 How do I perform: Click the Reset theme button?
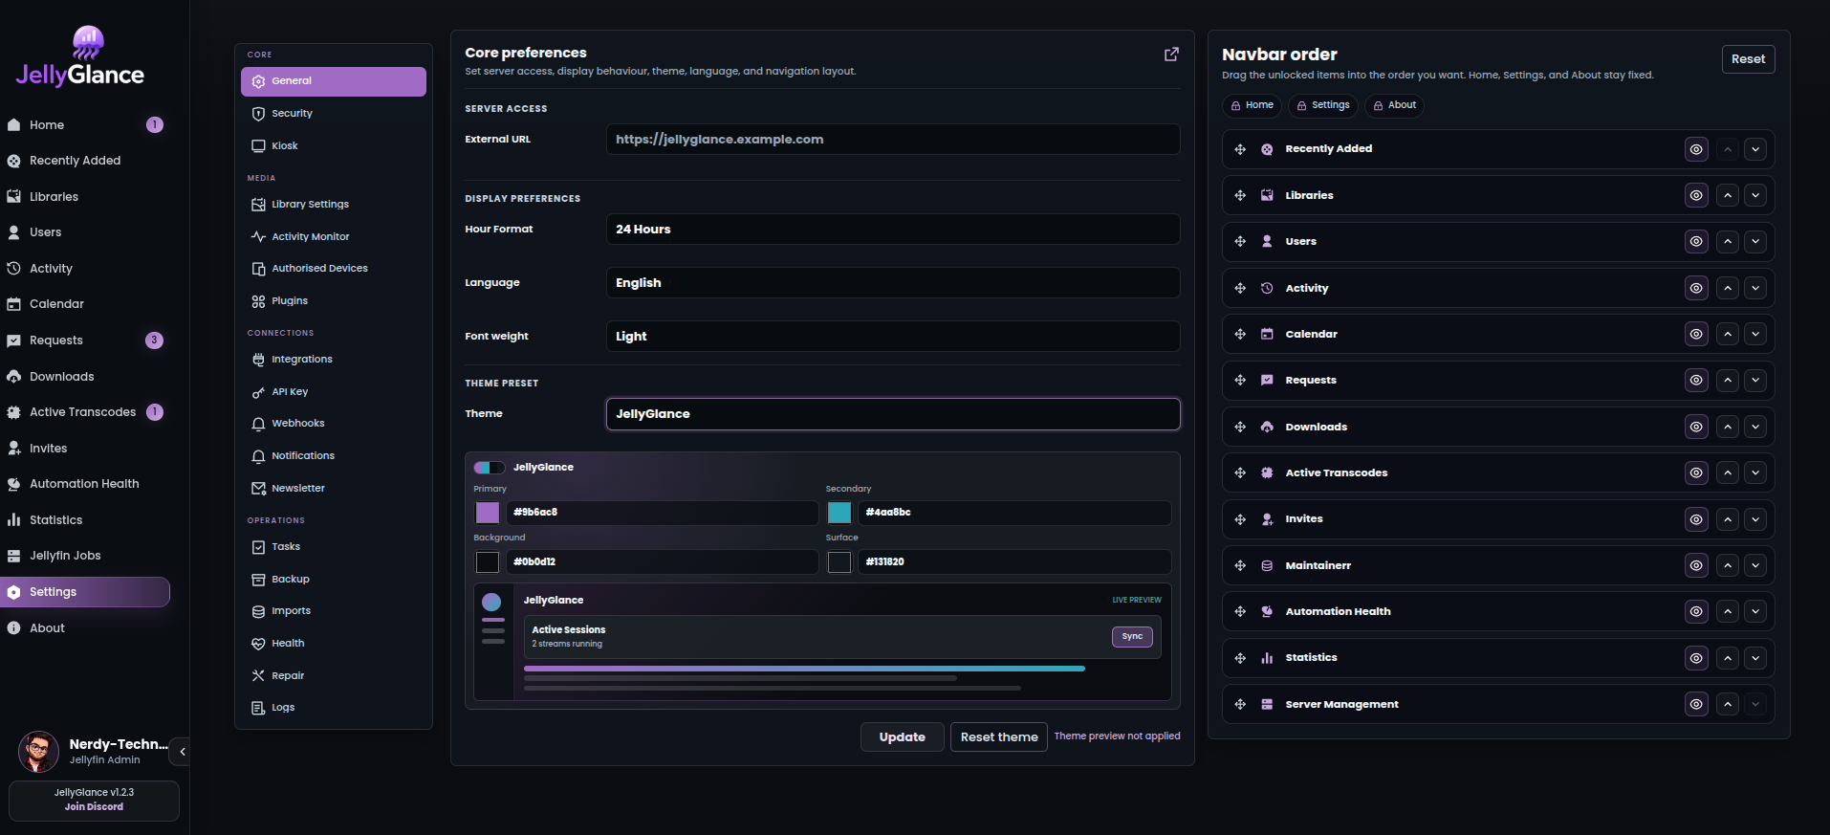[x=999, y=737]
